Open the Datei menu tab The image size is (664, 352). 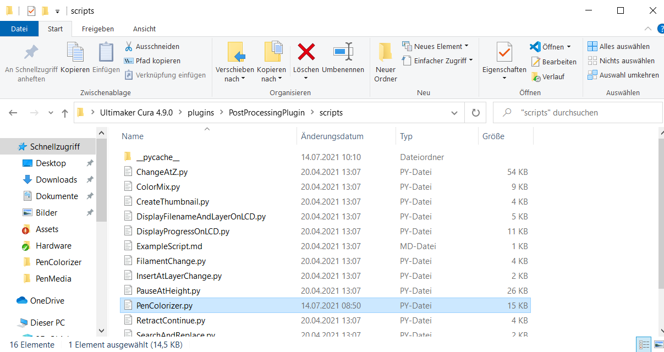point(19,29)
